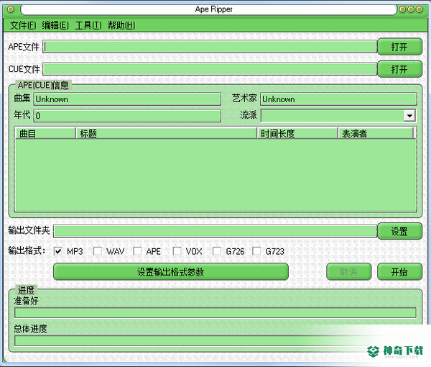This screenshot has height=367, width=431.
Task: Enable the G723 output format checkbox
Action: pyautogui.click(x=256, y=251)
